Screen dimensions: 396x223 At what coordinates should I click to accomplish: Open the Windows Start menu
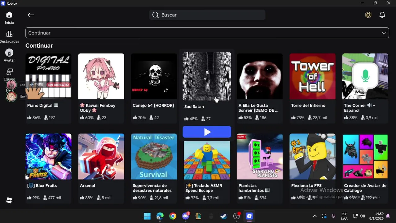point(147,216)
